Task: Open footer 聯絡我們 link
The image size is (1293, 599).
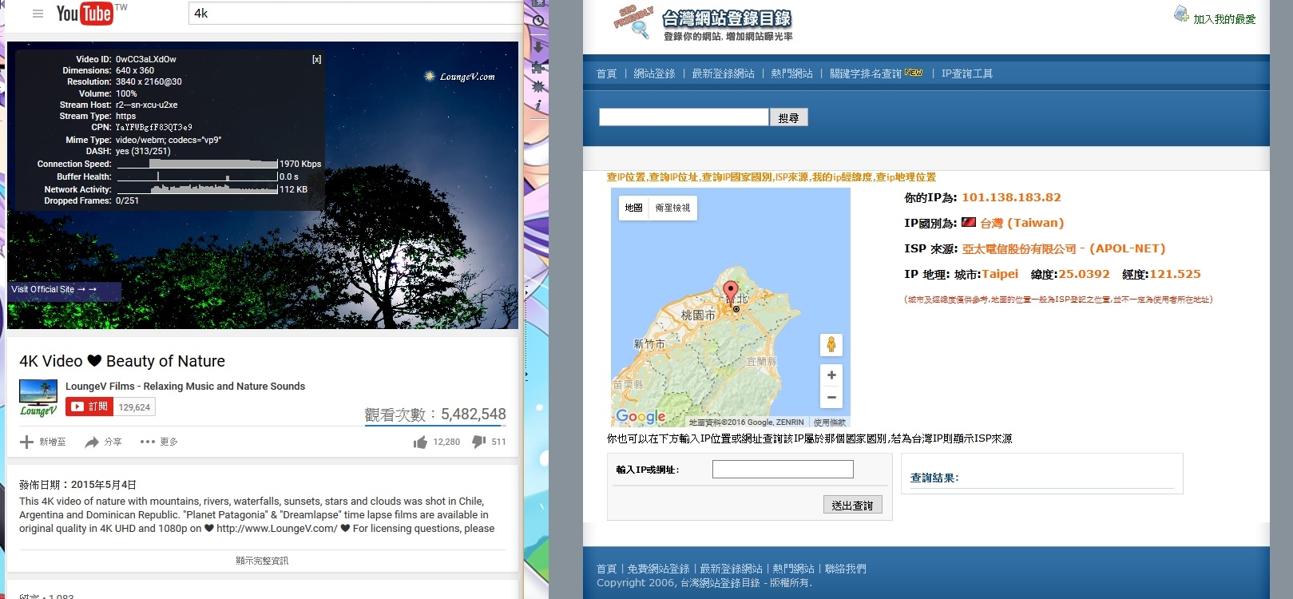Action: (845, 569)
